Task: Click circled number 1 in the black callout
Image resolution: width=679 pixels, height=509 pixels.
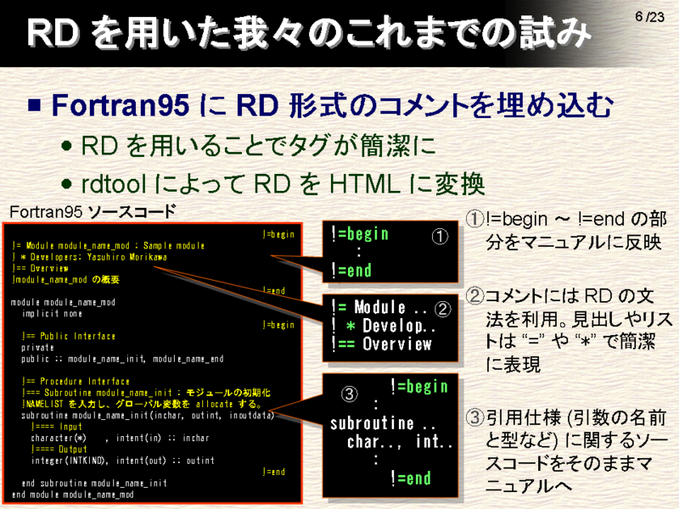Action: click(440, 237)
